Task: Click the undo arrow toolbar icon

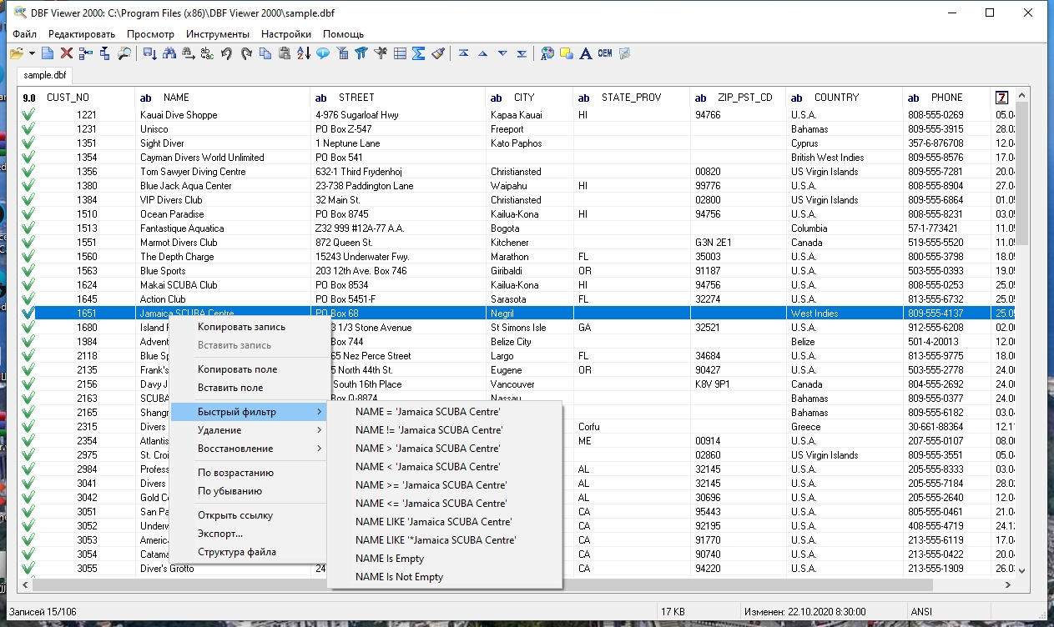Action: (x=226, y=53)
